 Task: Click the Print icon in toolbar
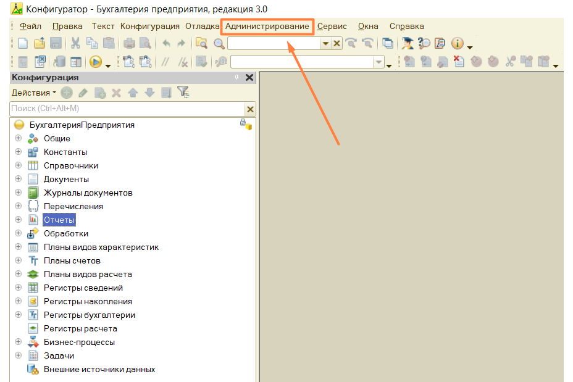[129, 43]
